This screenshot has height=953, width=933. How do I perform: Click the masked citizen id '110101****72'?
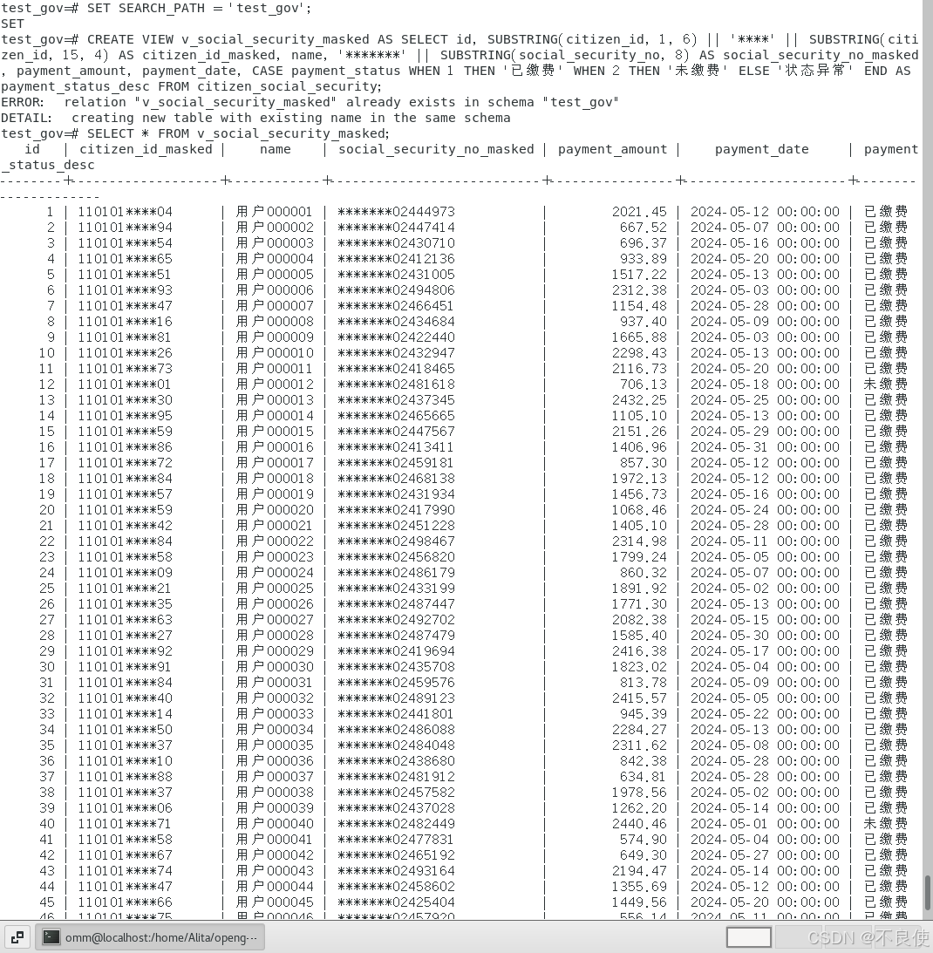click(126, 463)
